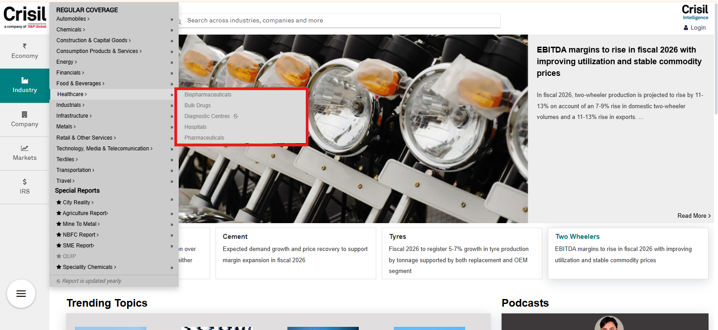The image size is (718, 330).
Task: Click the search industries and companies field
Action: [341, 21]
